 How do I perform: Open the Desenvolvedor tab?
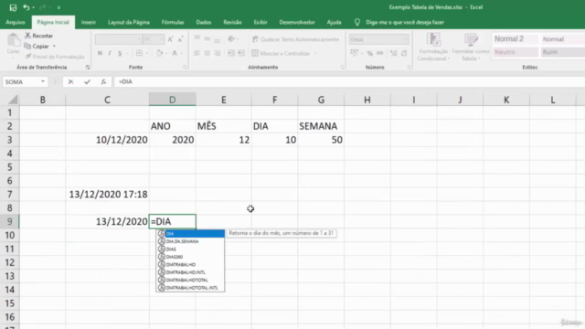297,22
